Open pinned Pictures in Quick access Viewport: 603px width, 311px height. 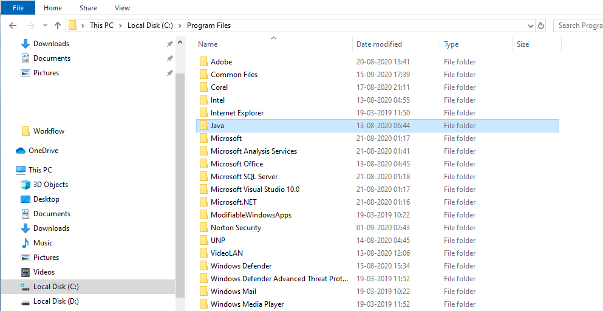(46, 73)
